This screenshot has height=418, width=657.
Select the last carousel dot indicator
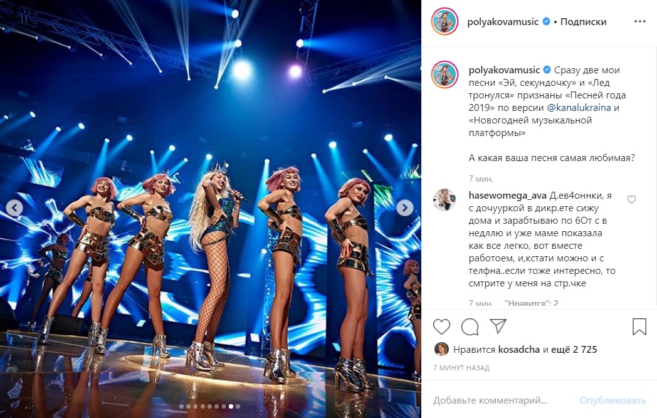tap(238, 406)
